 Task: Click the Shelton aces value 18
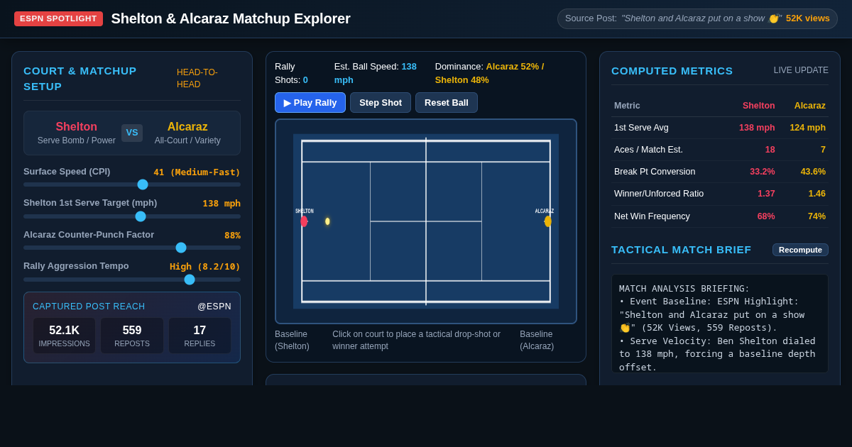point(770,150)
